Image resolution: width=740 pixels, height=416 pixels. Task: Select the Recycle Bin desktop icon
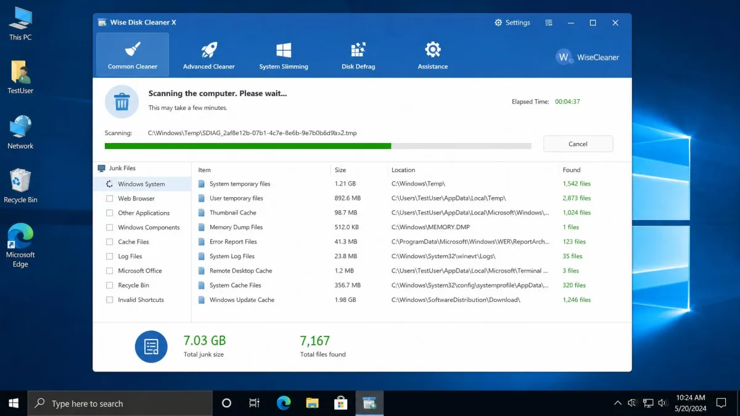pos(20,186)
